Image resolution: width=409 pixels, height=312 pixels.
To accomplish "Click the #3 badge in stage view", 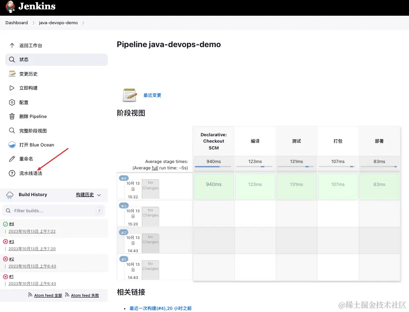I will (124, 205).
